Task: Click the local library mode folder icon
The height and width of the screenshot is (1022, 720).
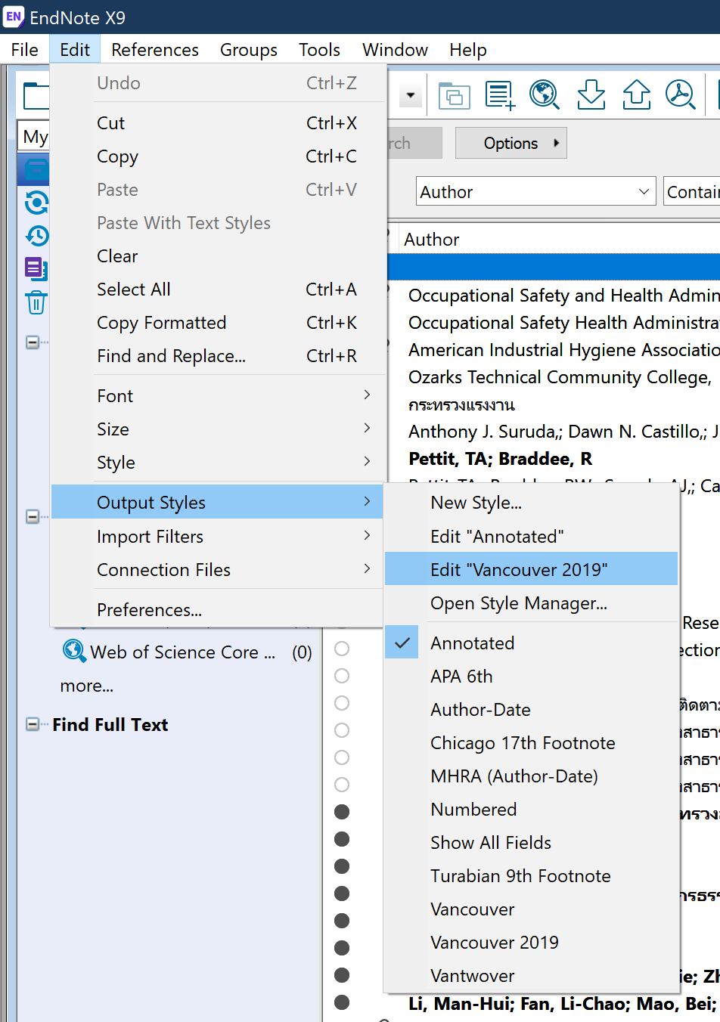Action: pos(36,96)
